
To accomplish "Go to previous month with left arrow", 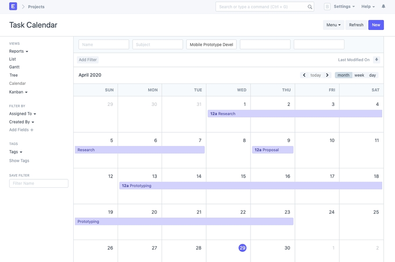I will [x=304, y=75].
